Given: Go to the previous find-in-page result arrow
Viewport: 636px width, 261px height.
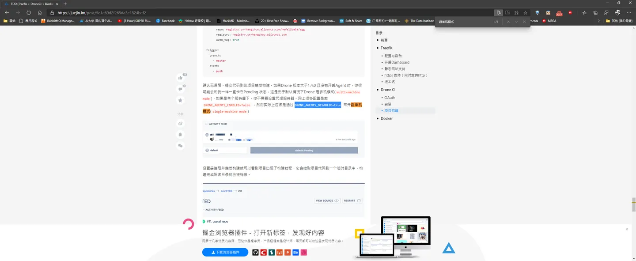Looking at the screenshot, I should (508, 22).
